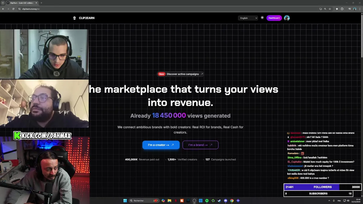Screen dimensions: 363x204
Task: Reload the current page
Action: (13, 9)
